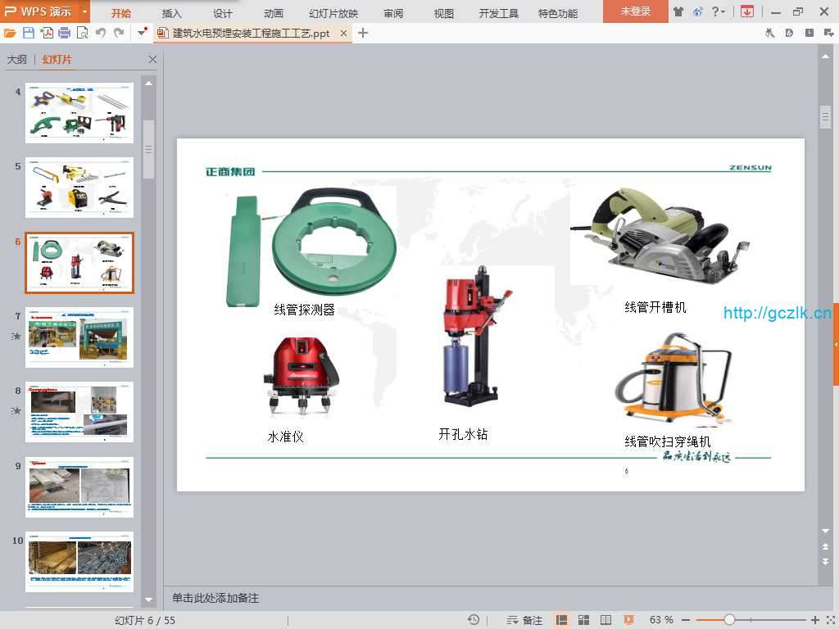Switch to slide sorter view icon
Screen dimensions: 839x629
click(x=584, y=620)
